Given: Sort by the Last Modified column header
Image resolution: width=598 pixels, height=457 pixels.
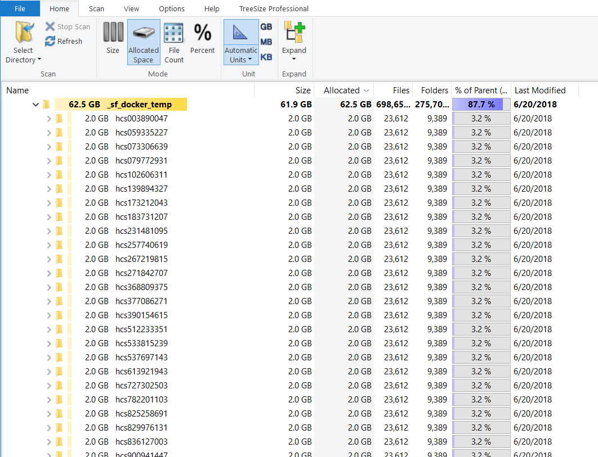Looking at the screenshot, I should [540, 90].
